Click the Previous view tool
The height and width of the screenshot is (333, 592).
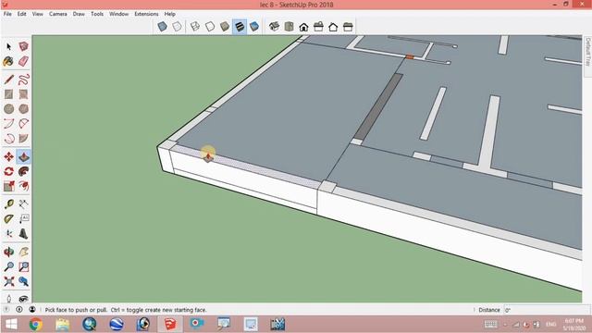pos(23,281)
